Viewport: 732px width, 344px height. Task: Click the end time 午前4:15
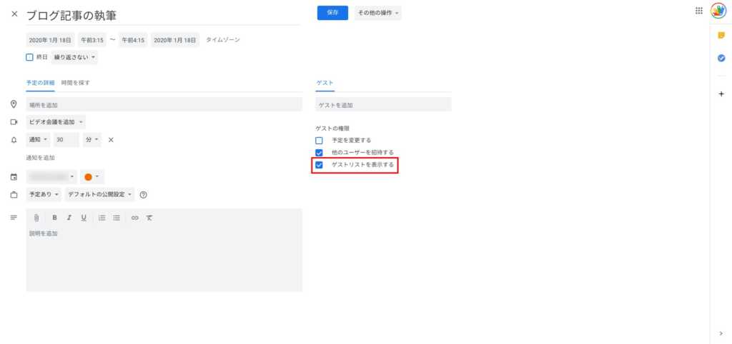tap(133, 40)
